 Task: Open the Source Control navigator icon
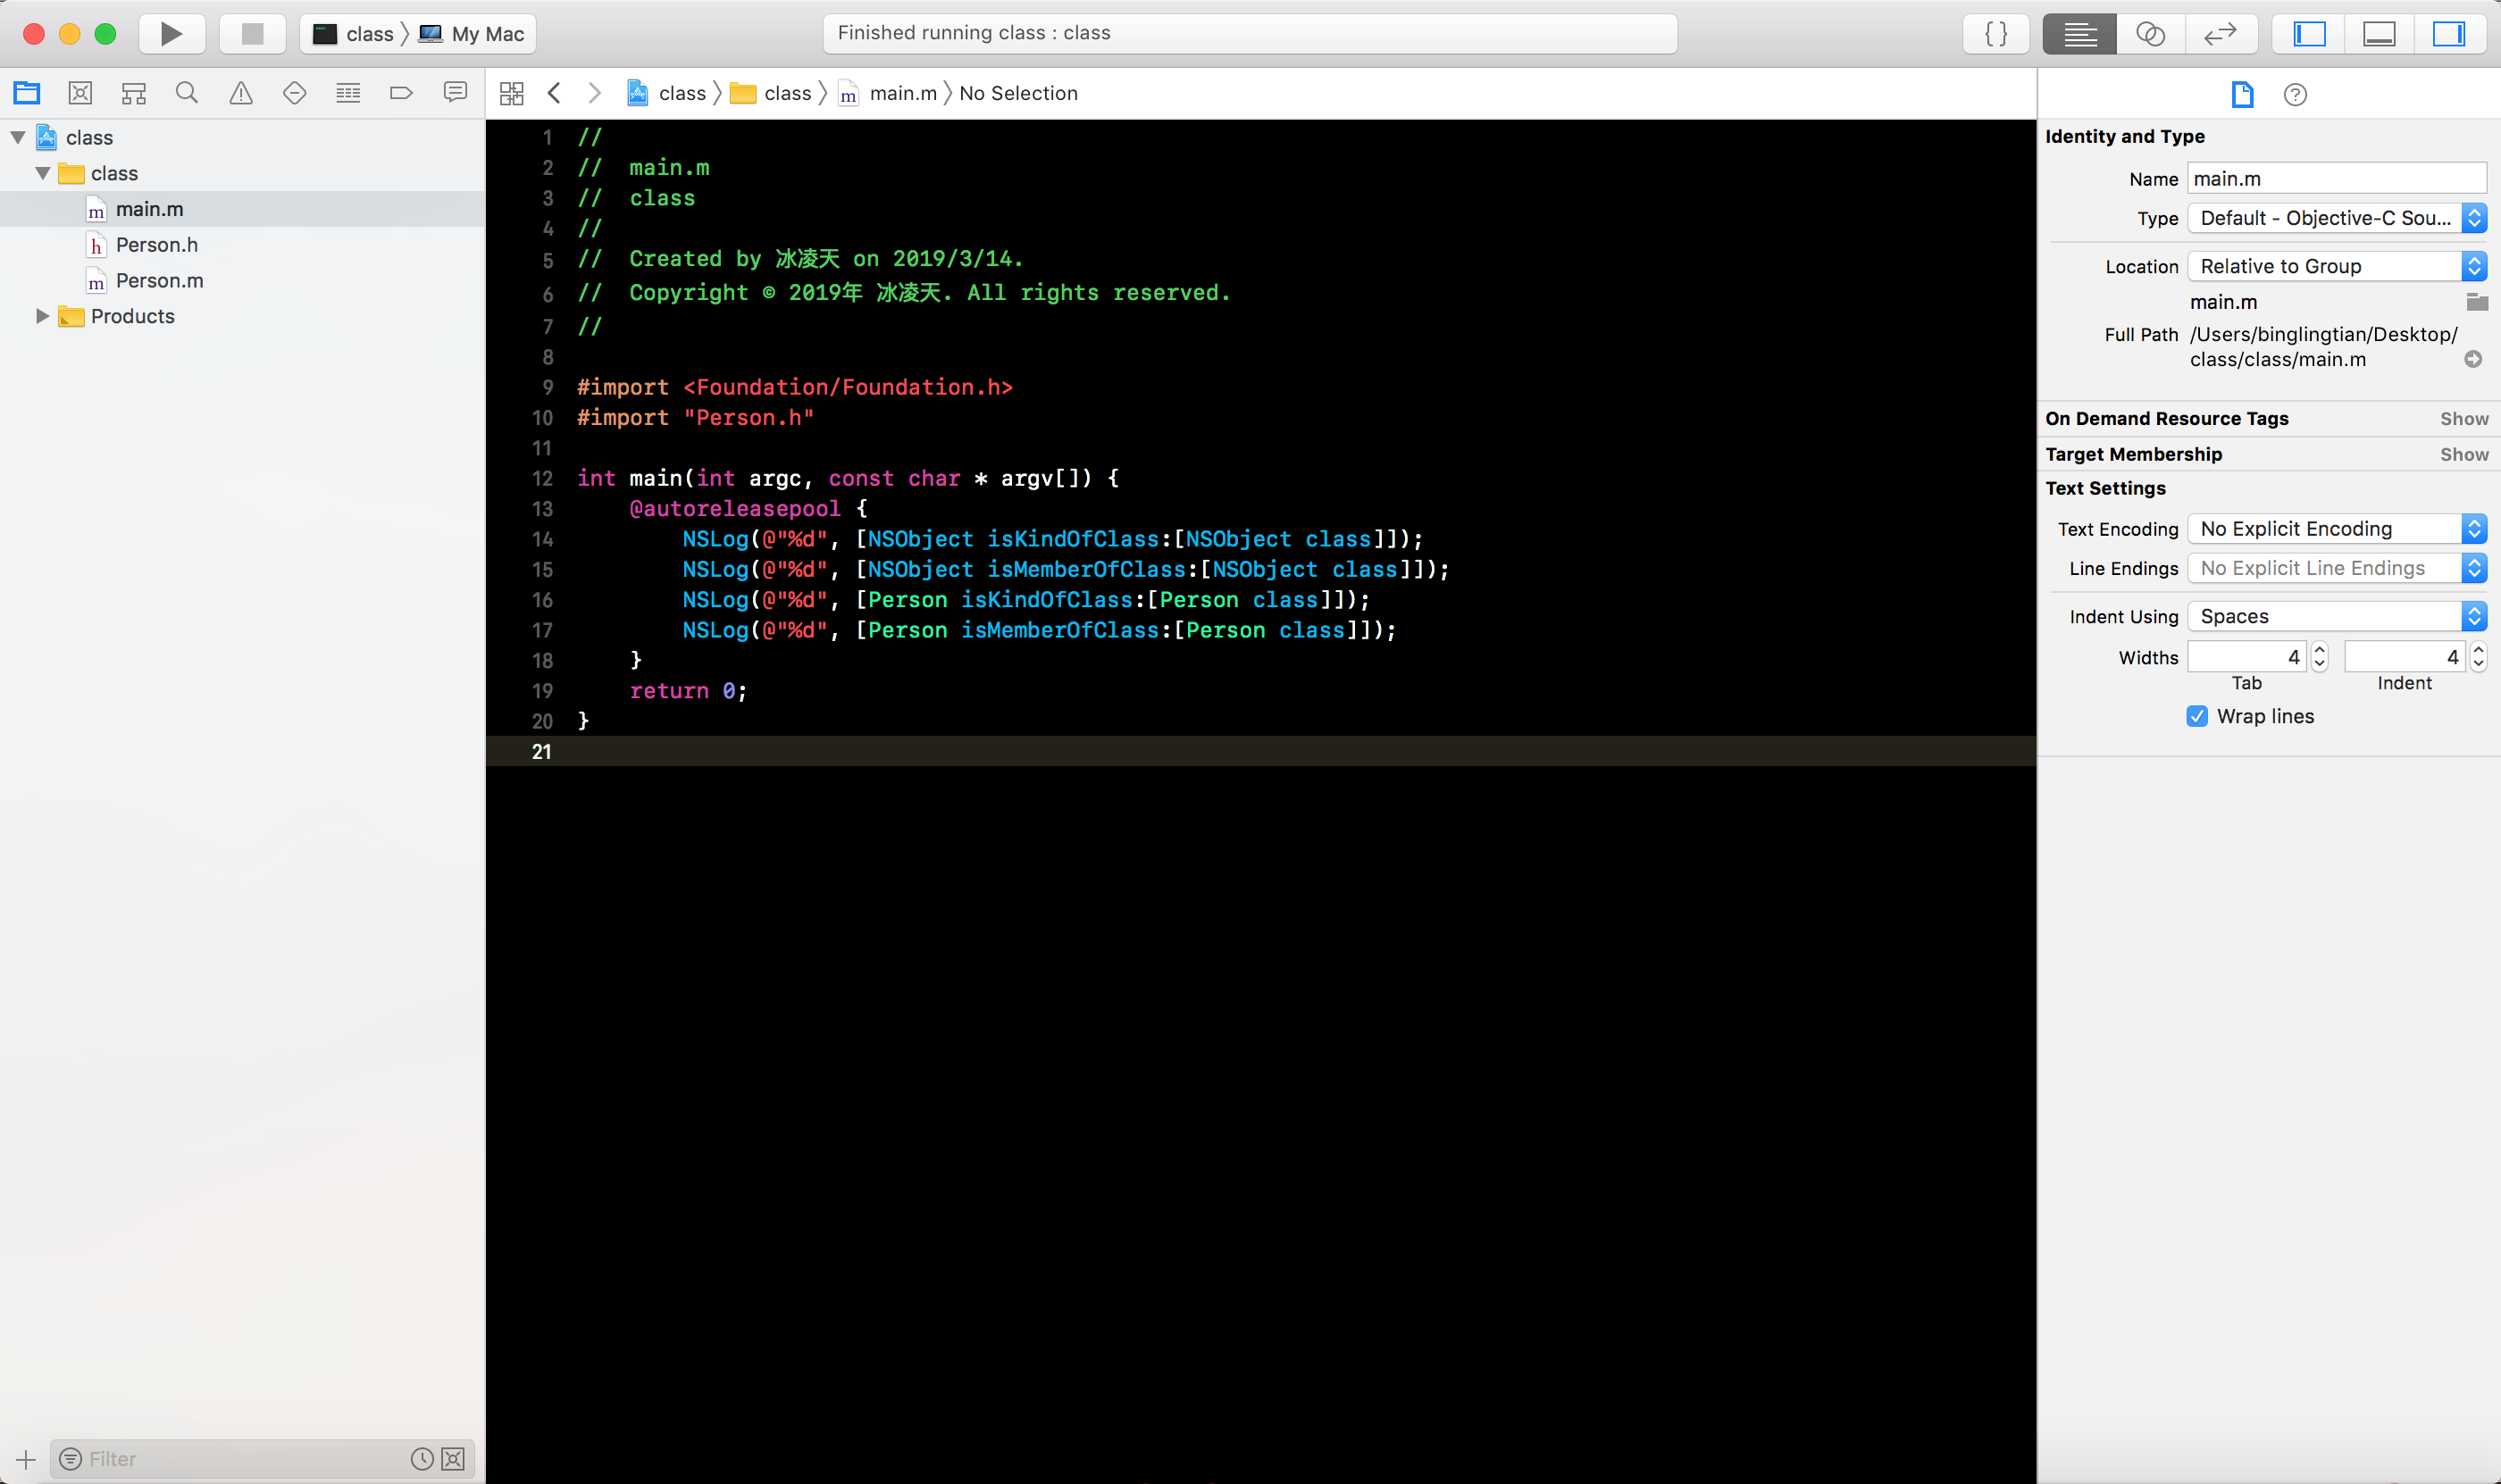[x=80, y=93]
